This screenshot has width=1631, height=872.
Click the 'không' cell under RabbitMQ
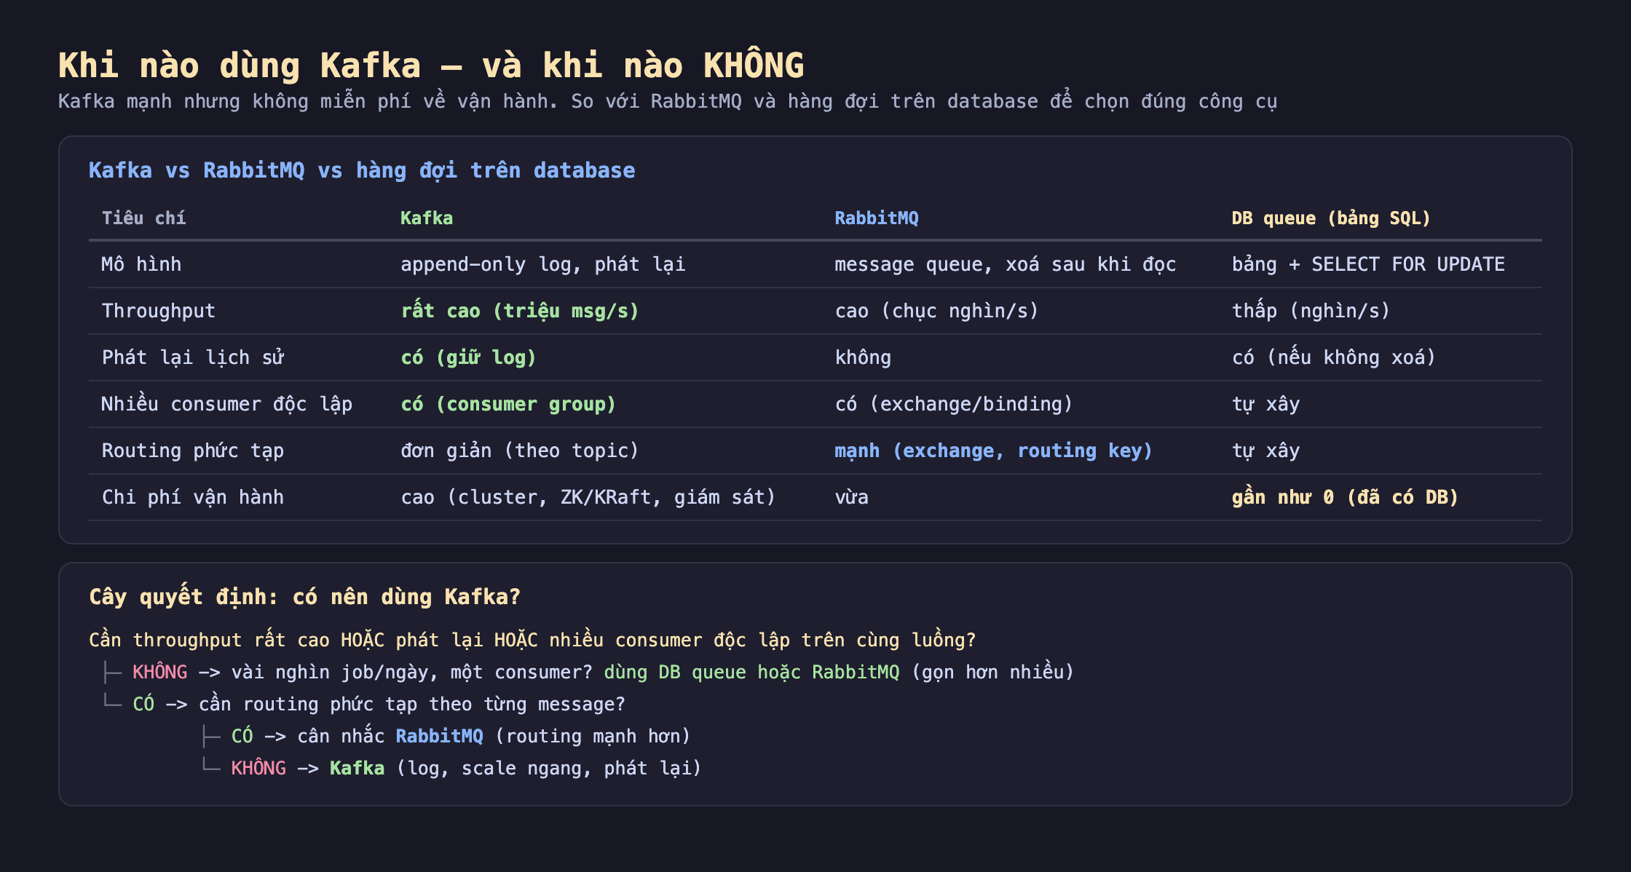[863, 357]
